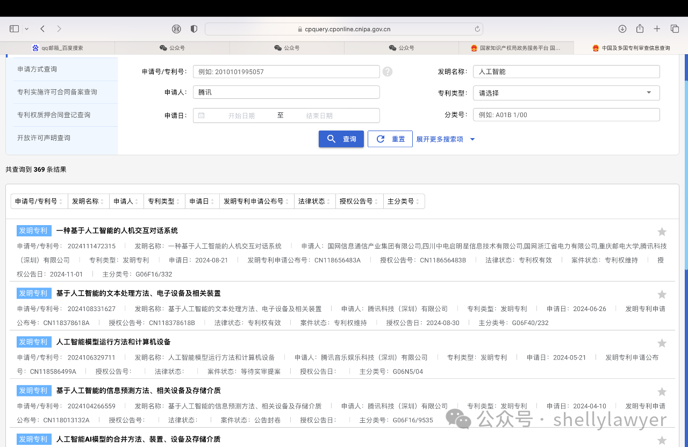Sort results by 主分类号
The width and height of the screenshot is (688, 447).
(x=404, y=201)
